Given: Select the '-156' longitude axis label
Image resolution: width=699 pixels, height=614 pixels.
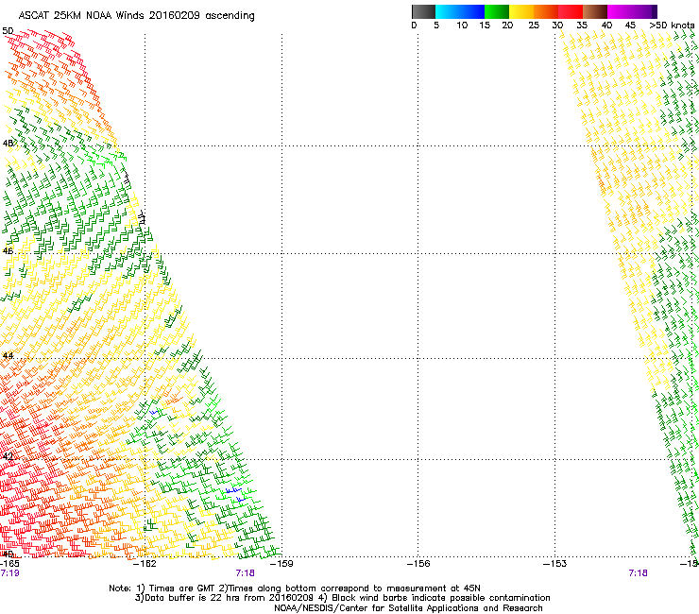Looking at the screenshot, I should pyautogui.click(x=418, y=564).
